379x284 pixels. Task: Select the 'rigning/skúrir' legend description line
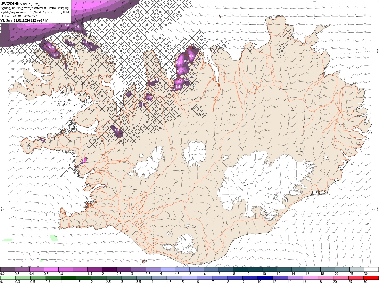(35, 8)
